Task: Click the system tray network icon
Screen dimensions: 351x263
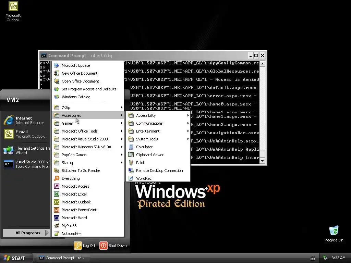Action: [325, 258]
